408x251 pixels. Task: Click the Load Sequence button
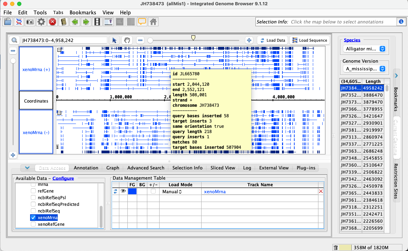[309, 40]
